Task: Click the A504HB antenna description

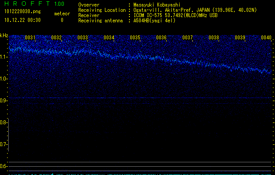Action: (x=154, y=21)
